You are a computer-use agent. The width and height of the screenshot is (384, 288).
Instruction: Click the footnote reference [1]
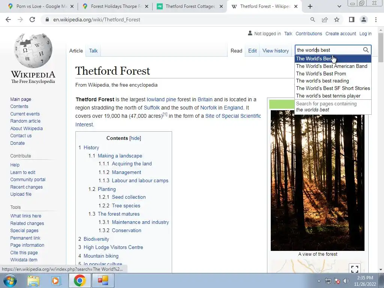(165, 114)
